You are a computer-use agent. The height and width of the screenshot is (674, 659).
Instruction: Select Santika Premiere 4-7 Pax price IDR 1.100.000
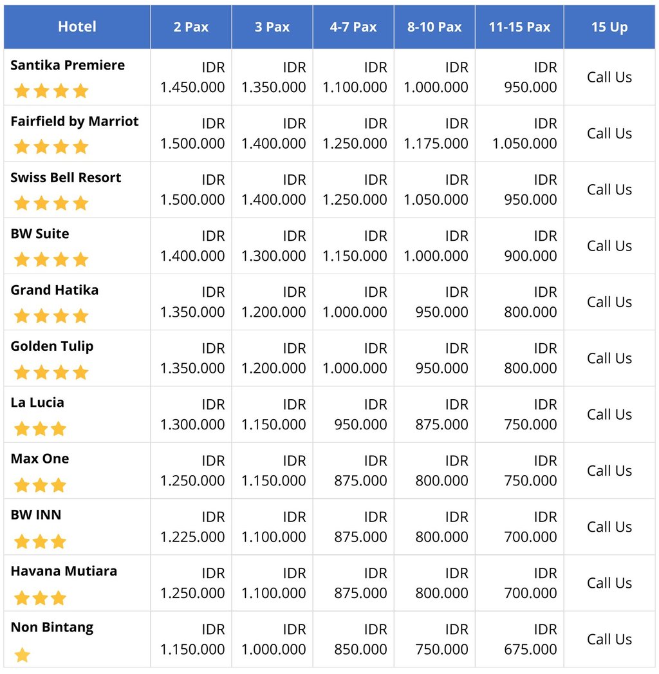point(355,77)
